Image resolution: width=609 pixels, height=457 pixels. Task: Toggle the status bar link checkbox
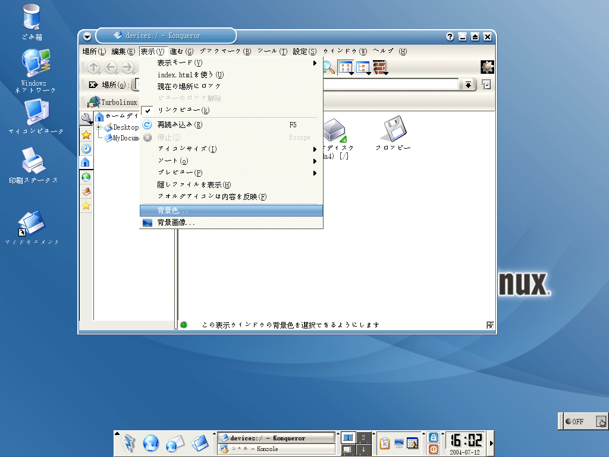click(490, 325)
